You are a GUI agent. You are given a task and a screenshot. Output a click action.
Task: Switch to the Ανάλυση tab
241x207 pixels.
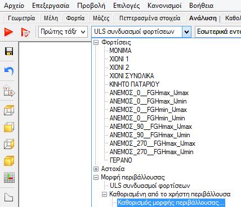coord(203,18)
